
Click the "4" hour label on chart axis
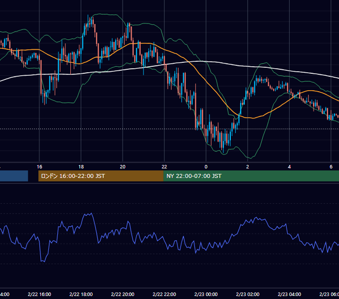pos(289,167)
